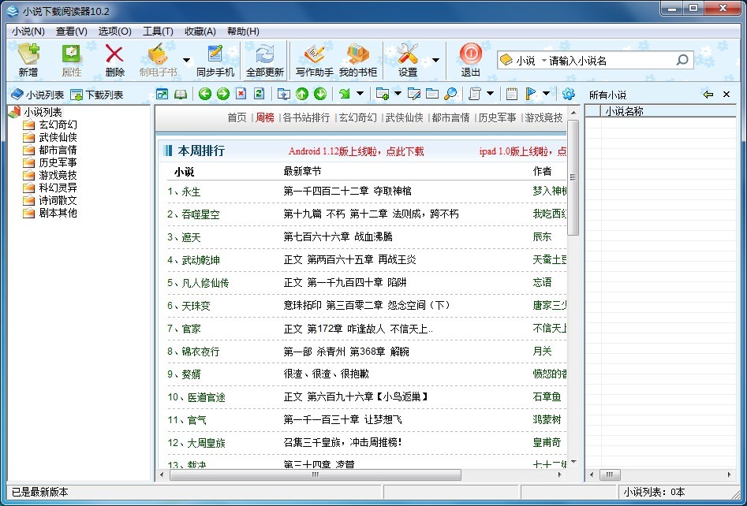Open 同步手机 phone sync tool

pyautogui.click(x=215, y=60)
